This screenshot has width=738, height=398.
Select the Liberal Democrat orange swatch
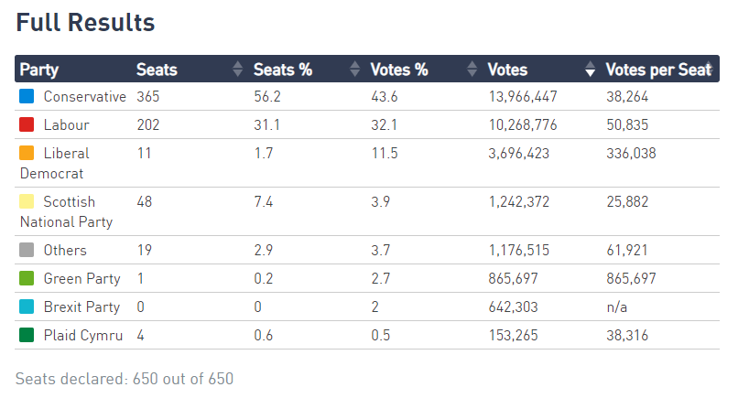click(27, 153)
